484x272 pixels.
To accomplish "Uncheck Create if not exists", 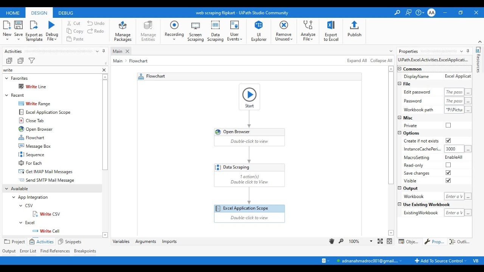I will point(448,141).
